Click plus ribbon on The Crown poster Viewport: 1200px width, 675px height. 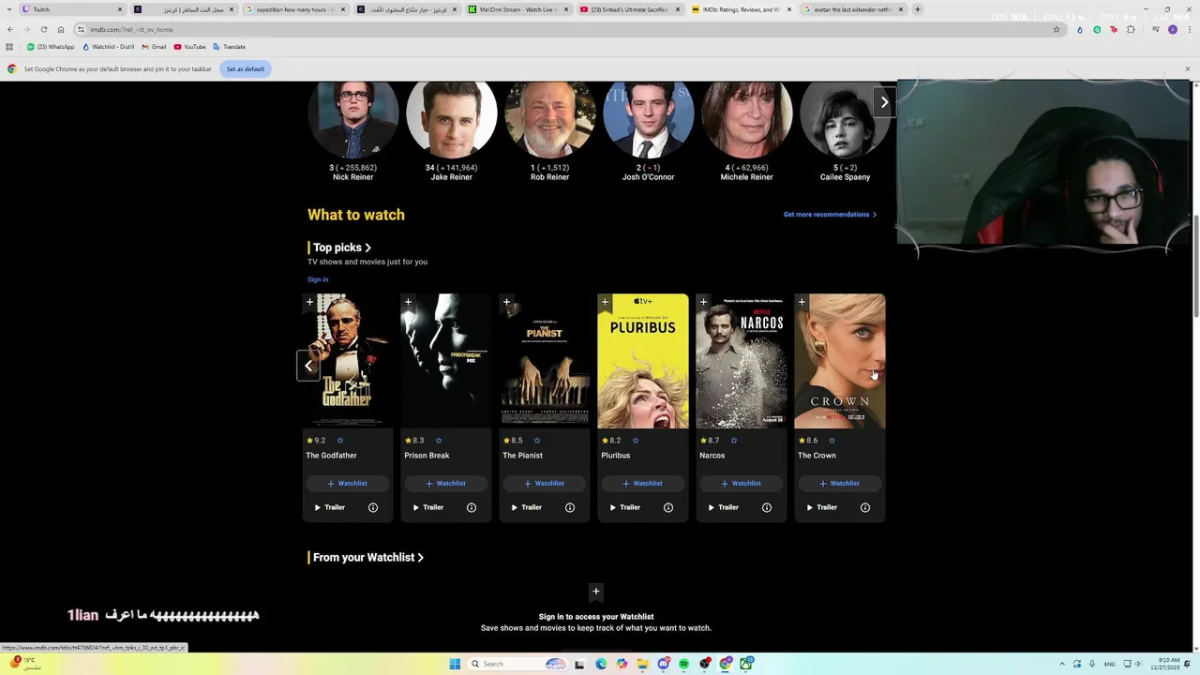(x=802, y=303)
